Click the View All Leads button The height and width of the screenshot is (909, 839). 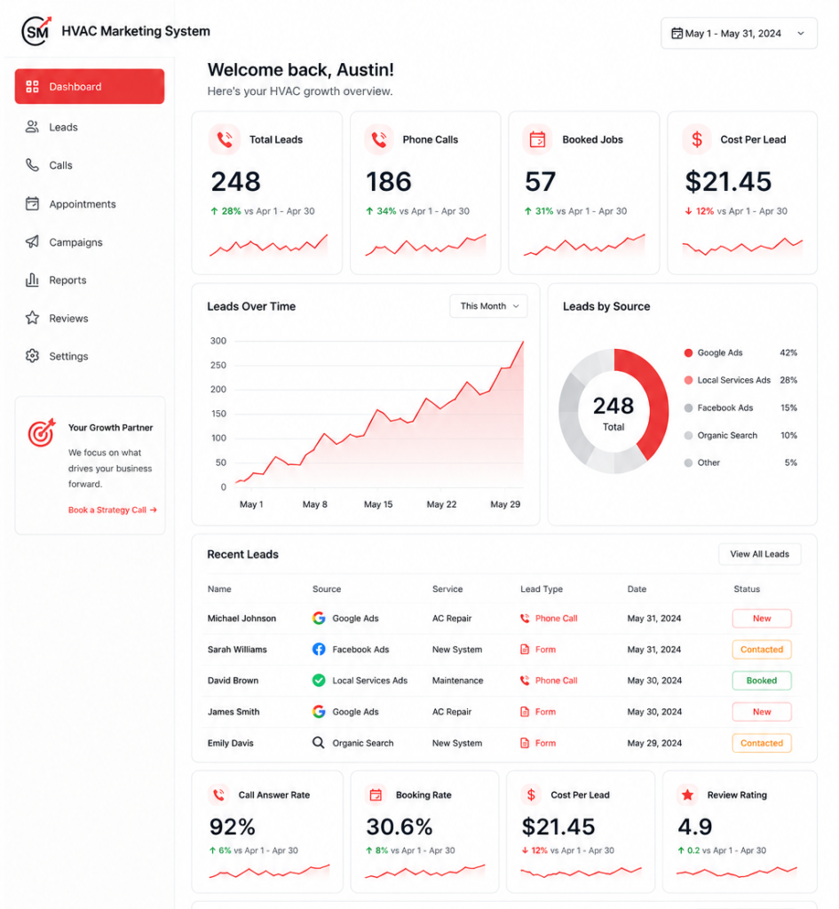[x=760, y=554]
